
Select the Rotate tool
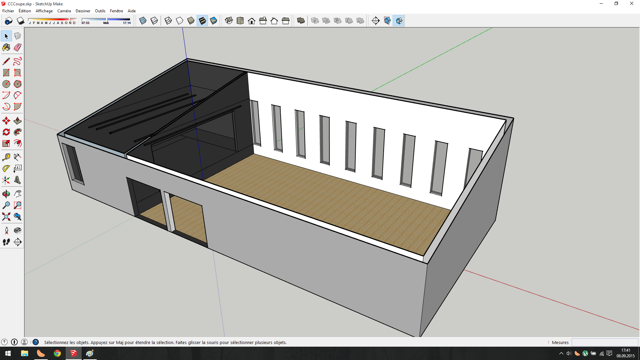click(x=6, y=132)
